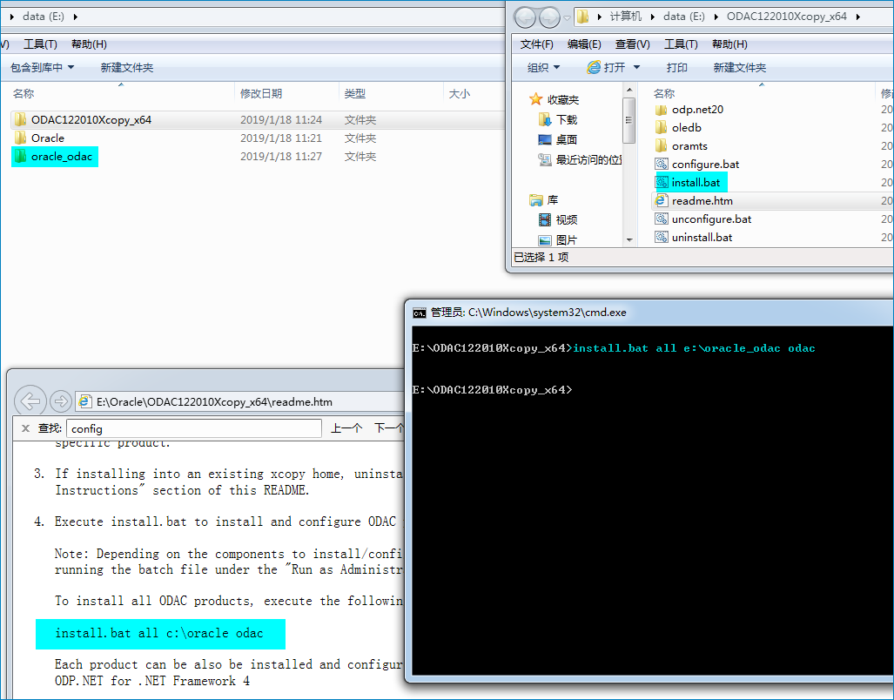Click the navigation pane scrollbar thumb
Viewport: 894px width, 700px height.
pos(628,120)
